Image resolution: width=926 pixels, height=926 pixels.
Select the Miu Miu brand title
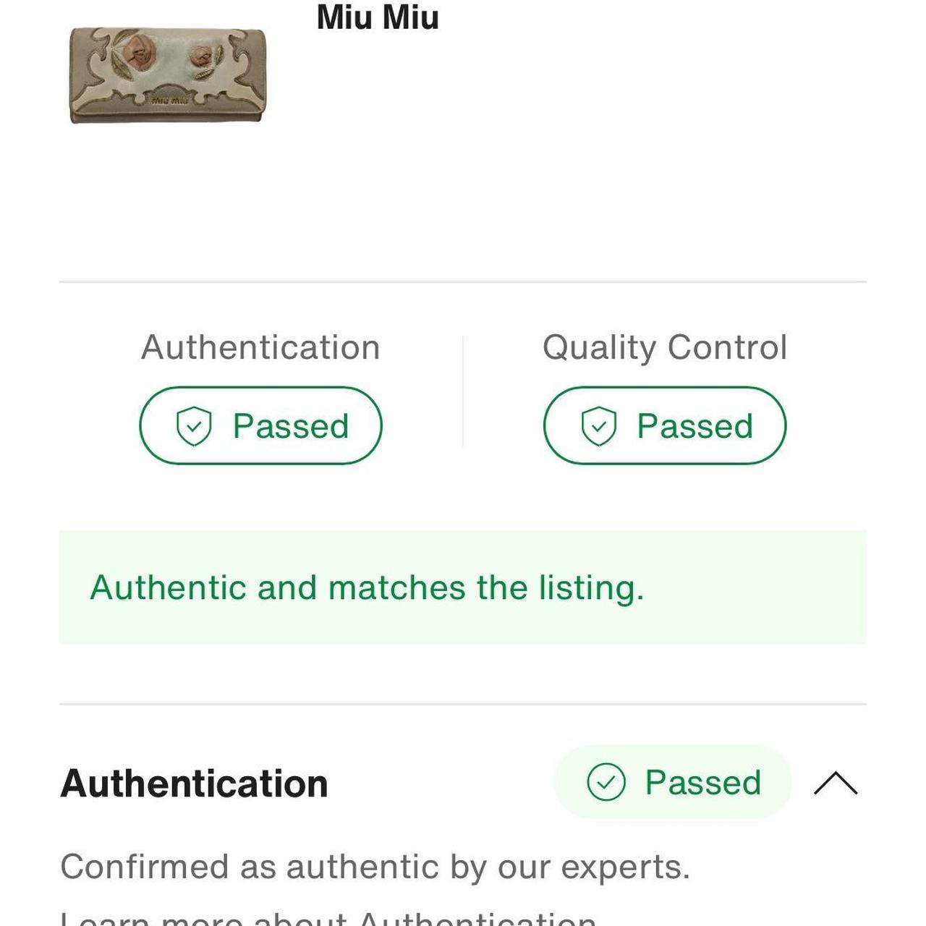click(378, 17)
